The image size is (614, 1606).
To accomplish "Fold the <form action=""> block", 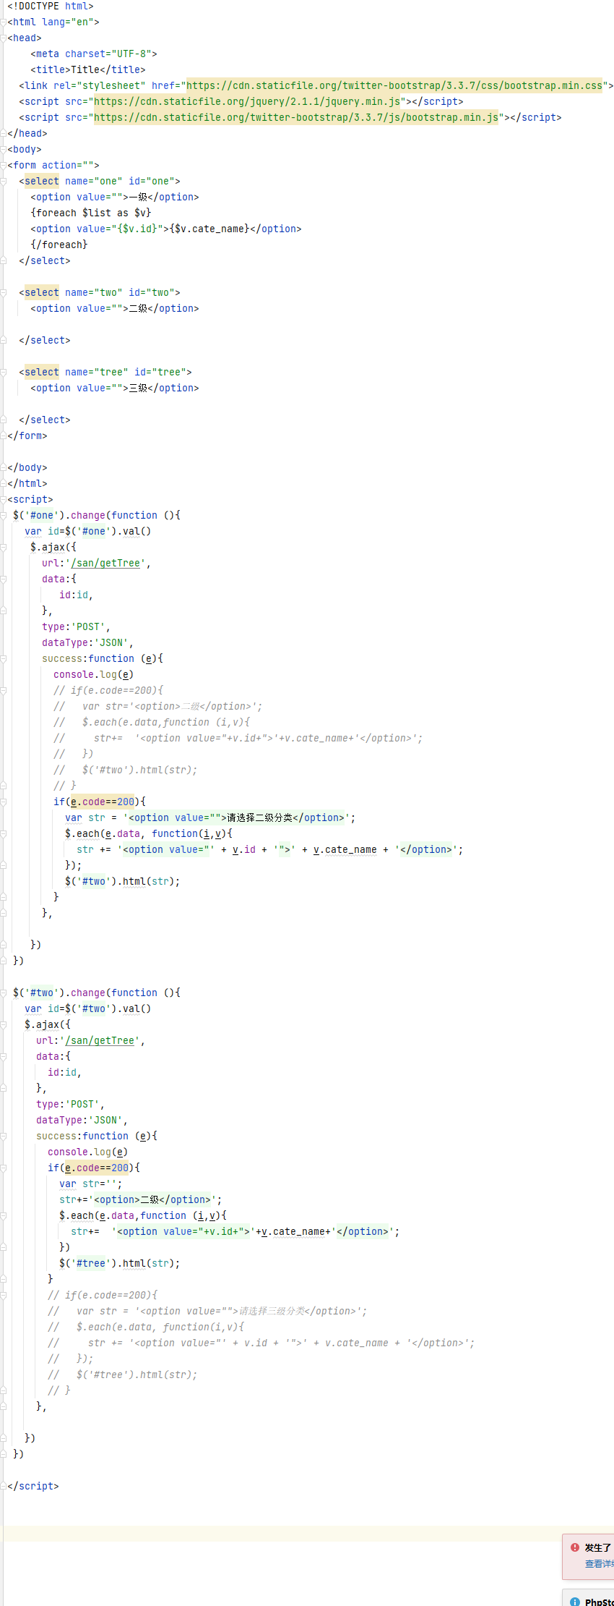I will coord(3,166).
